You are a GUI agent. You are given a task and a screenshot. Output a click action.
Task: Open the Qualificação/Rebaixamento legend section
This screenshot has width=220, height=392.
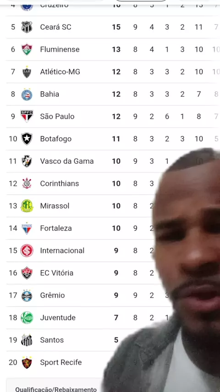(x=56, y=389)
